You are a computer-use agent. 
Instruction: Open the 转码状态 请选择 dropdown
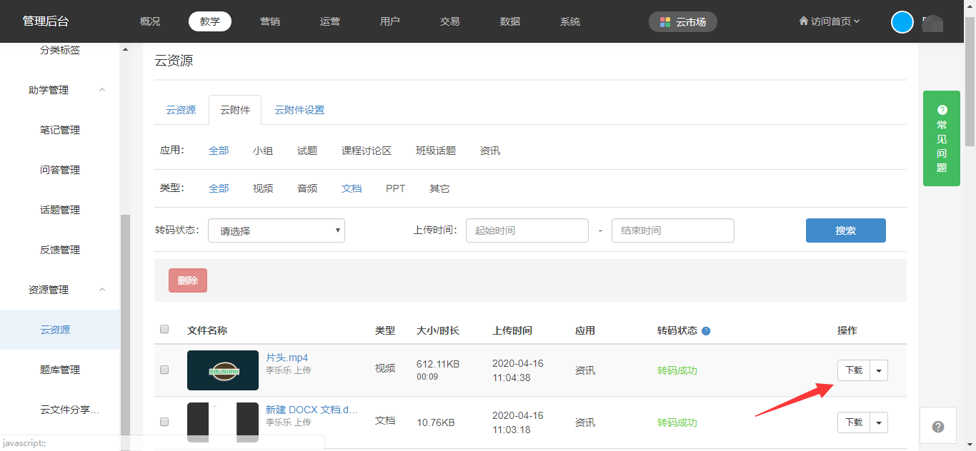point(277,230)
